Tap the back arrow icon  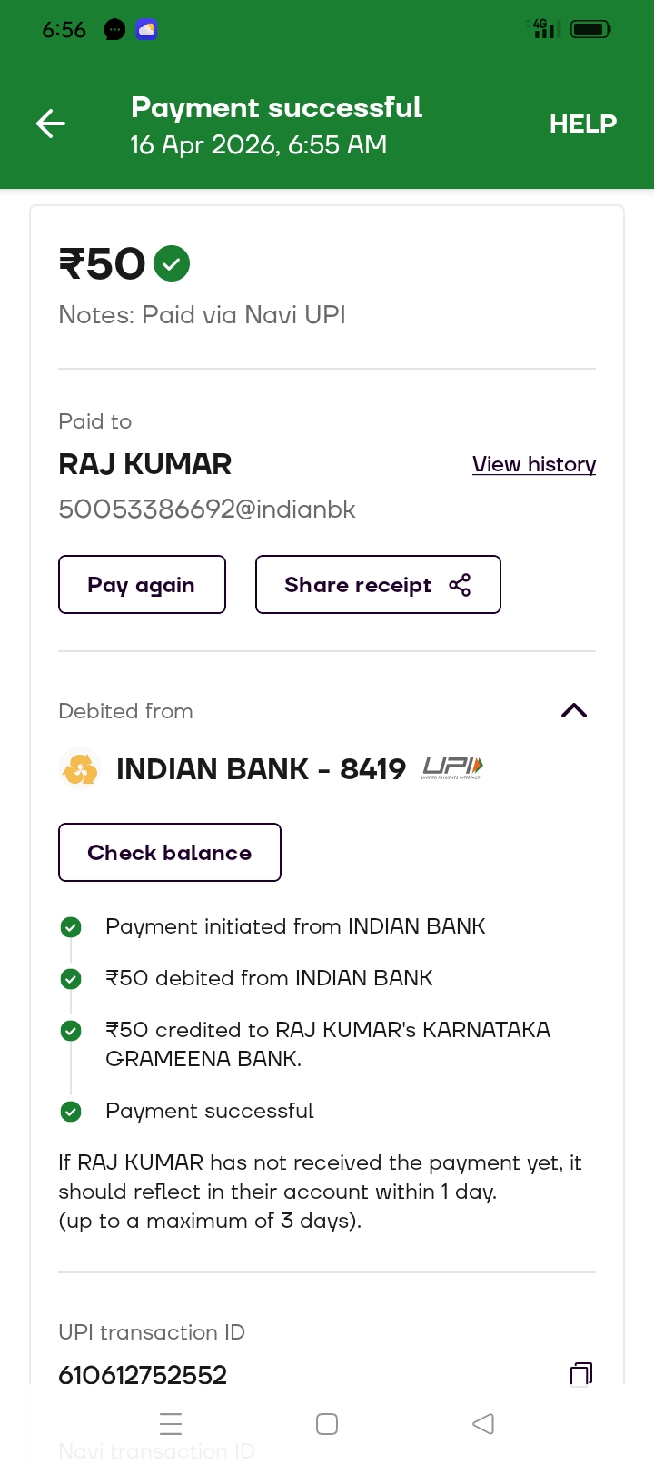click(x=51, y=124)
